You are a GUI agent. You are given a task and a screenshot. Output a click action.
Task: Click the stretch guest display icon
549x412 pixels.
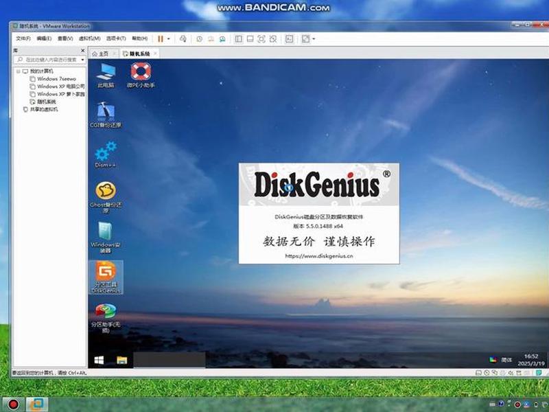(x=305, y=39)
